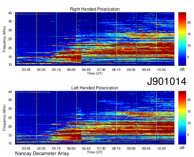The image size is (194, 157).
Task: Click the 40 MHz tick on Right Handed plot
Action: (x=10, y=13)
